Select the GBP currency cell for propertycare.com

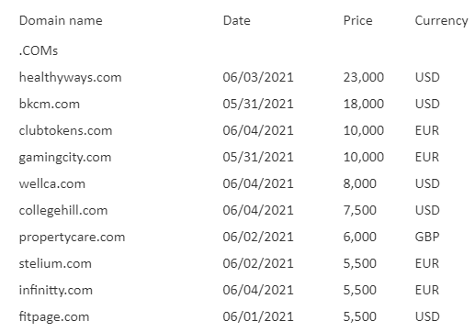(x=427, y=237)
